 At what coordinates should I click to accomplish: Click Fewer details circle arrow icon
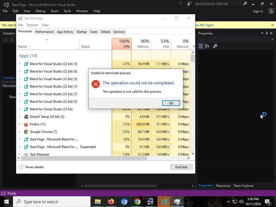coord(21,167)
